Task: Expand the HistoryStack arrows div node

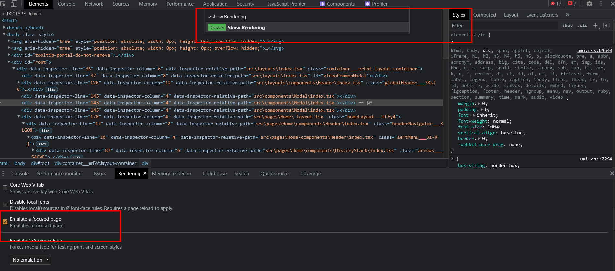Action: point(33,150)
